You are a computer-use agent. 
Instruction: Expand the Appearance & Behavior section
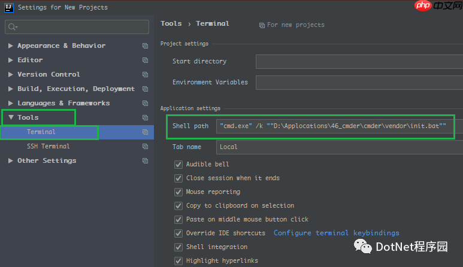point(11,45)
